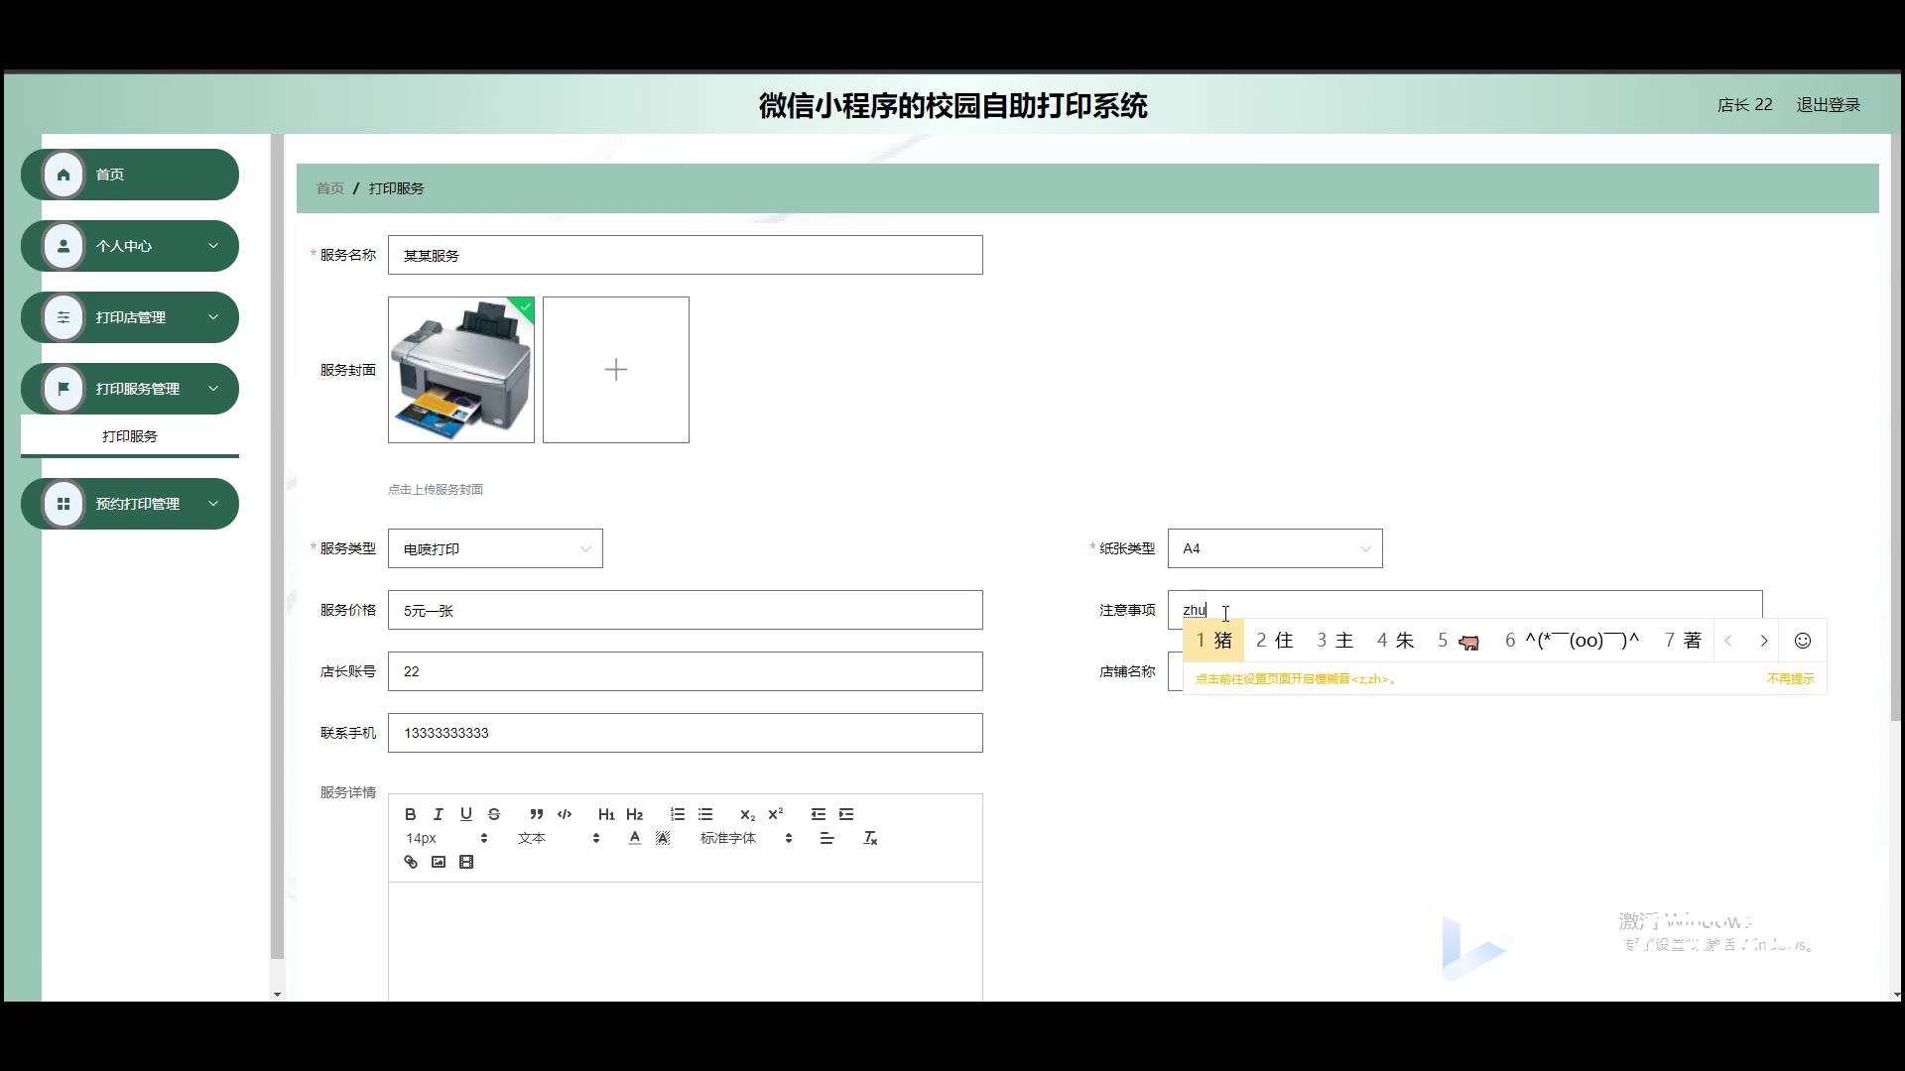
Task: Focus the 联系手机 input field
Action: 686,733
